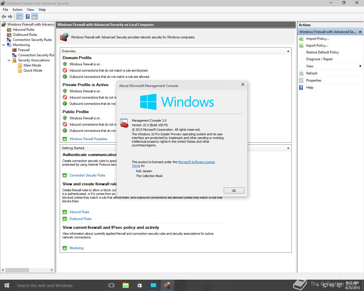
Task: Click 'Windows Firewall is on.' under Private Profile
Action: 85,91
